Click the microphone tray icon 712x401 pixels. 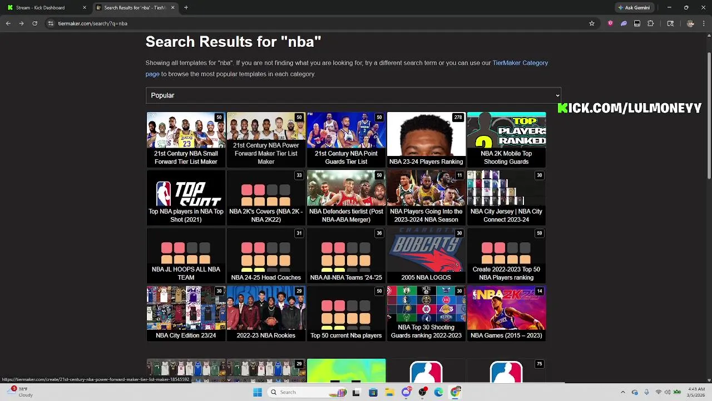pyautogui.click(x=646, y=392)
